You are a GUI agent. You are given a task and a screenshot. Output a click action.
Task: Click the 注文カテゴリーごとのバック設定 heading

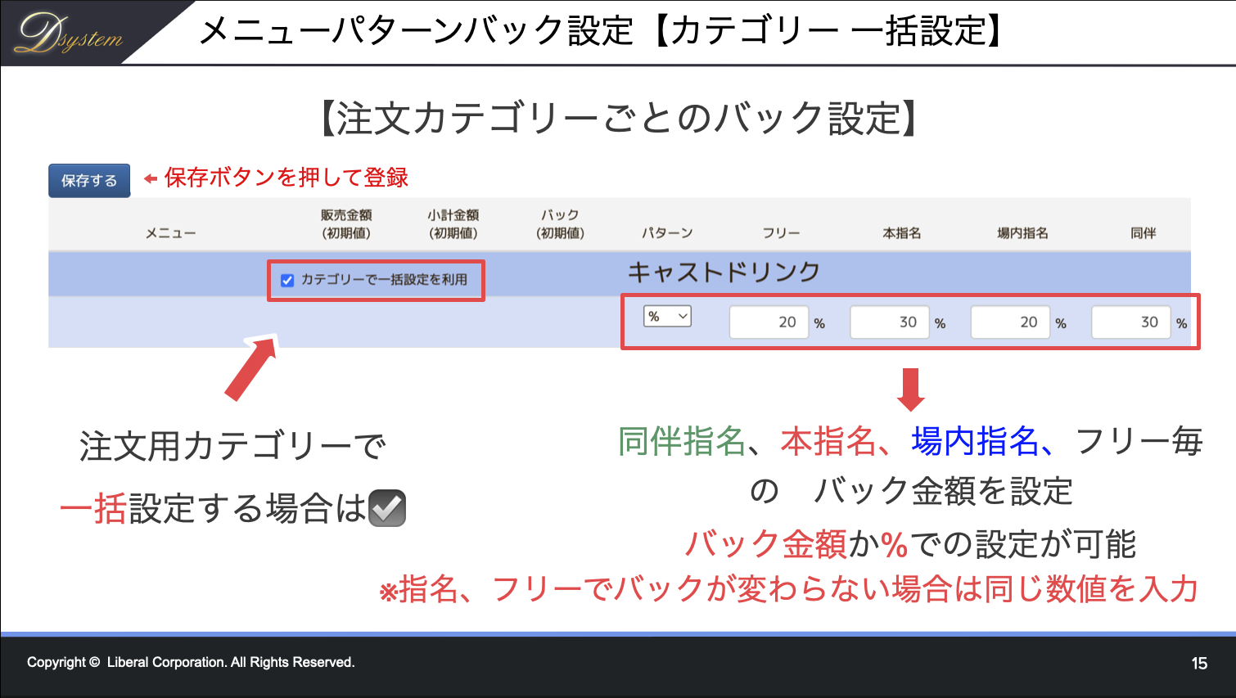tap(618, 118)
